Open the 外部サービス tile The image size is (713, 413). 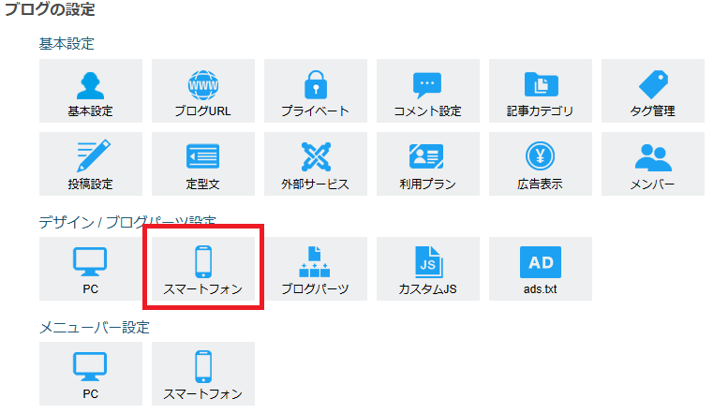pos(316,164)
